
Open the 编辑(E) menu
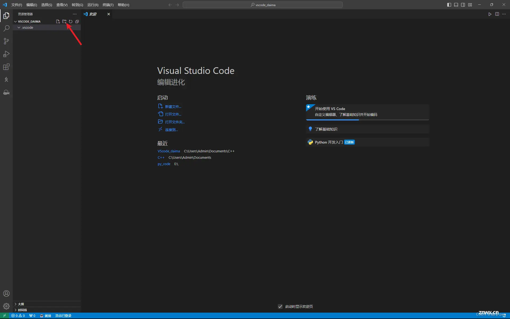click(32, 5)
